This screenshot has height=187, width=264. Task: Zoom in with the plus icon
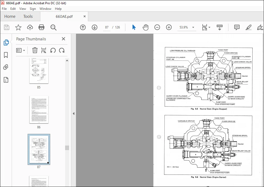pyautogui.click(x=169, y=27)
